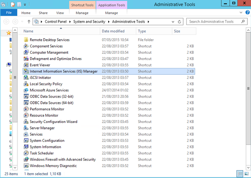Viewport: 251px width, 178px height.
Task: Switch to details view layout
Action: click(240, 174)
